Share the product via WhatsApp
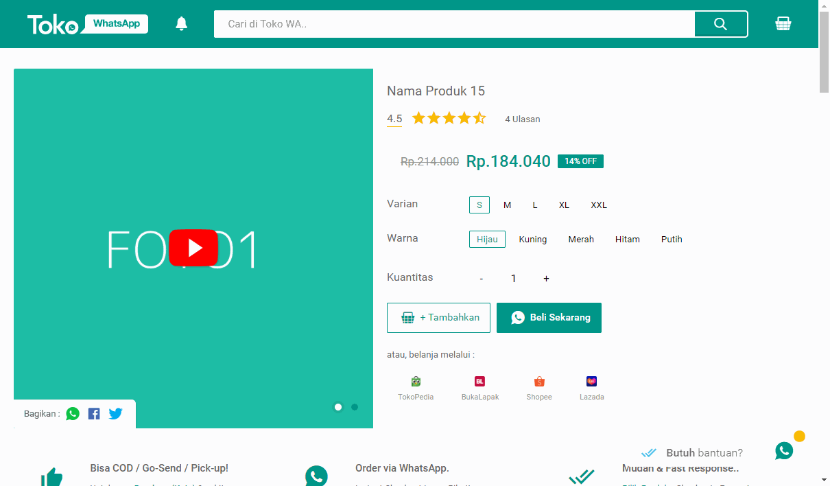 [x=73, y=413]
